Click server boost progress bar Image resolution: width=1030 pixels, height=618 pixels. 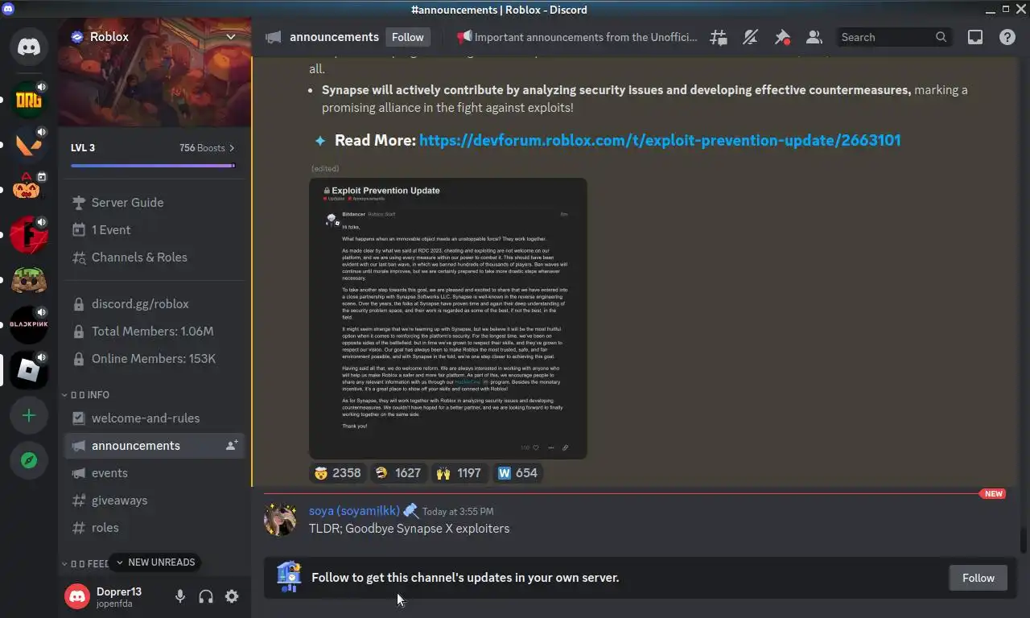coord(153,166)
